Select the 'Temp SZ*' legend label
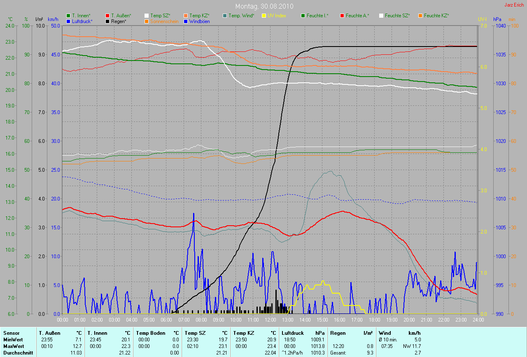527x357 pixels. [x=160, y=16]
